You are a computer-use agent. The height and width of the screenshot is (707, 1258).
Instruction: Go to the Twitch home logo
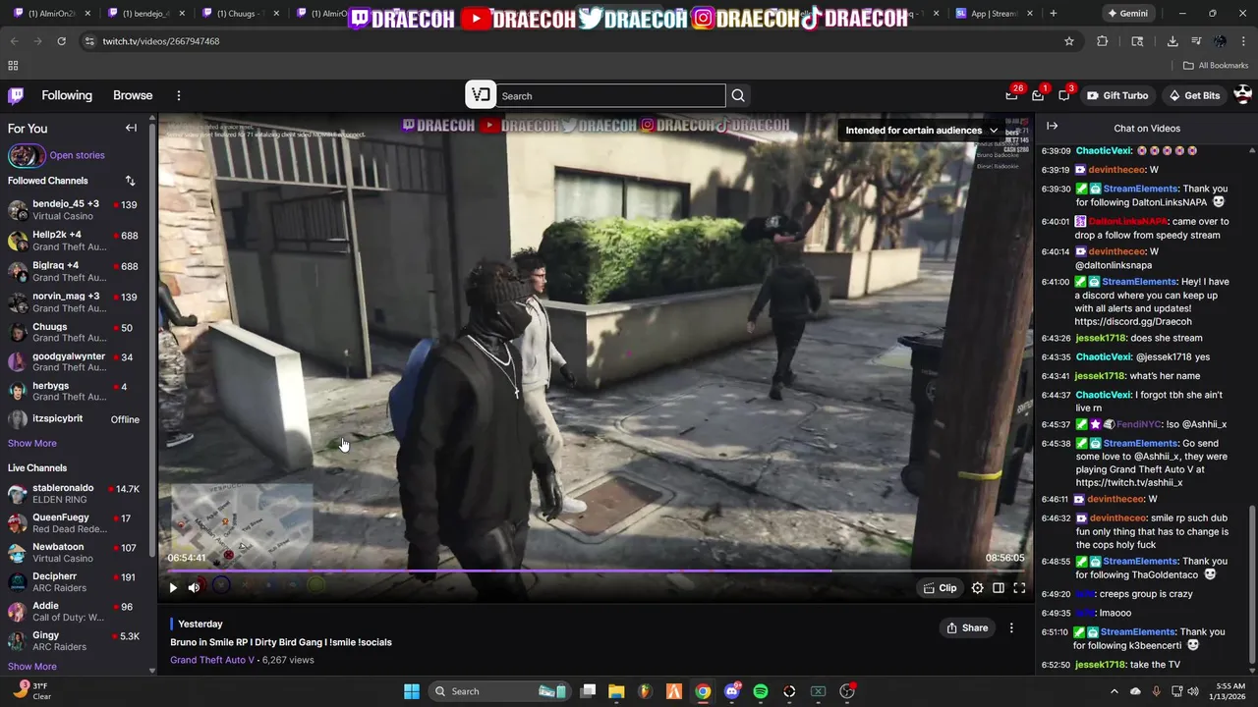coord(16,95)
